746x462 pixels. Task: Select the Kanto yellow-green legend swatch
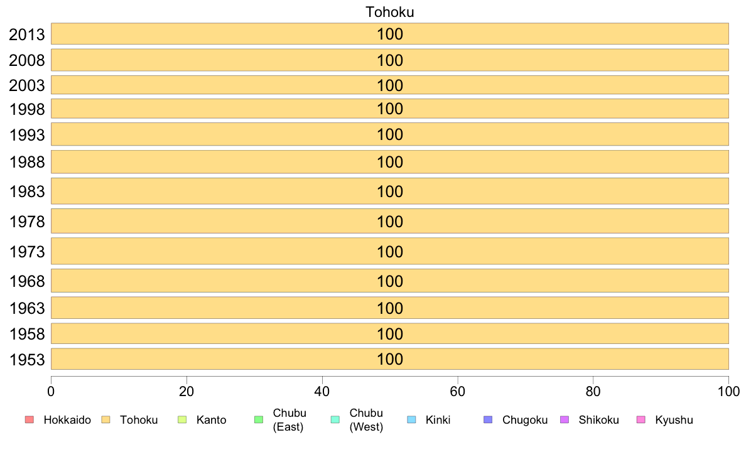[x=182, y=420]
